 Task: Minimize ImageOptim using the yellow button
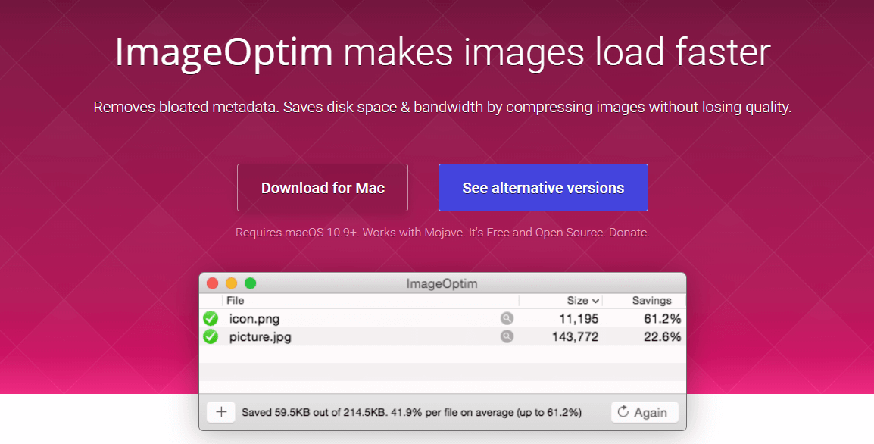pos(232,283)
